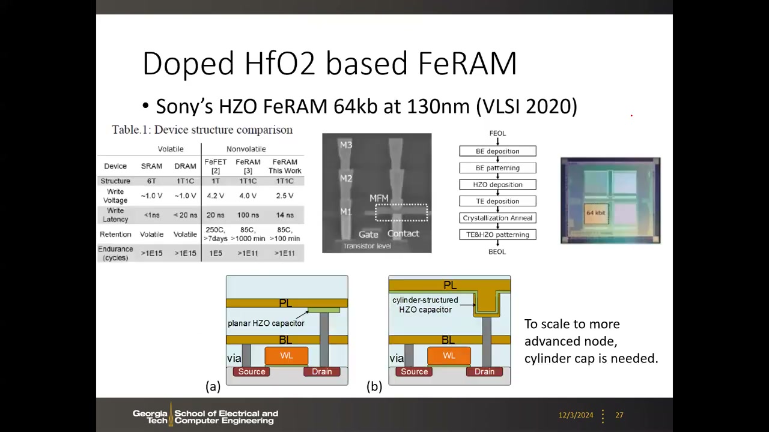The height and width of the screenshot is (432, 769).
Task: Click the 'TE&HZO patterning' process box
Action: point(497,235)
